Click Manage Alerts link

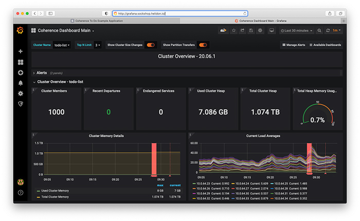(294, 45)
